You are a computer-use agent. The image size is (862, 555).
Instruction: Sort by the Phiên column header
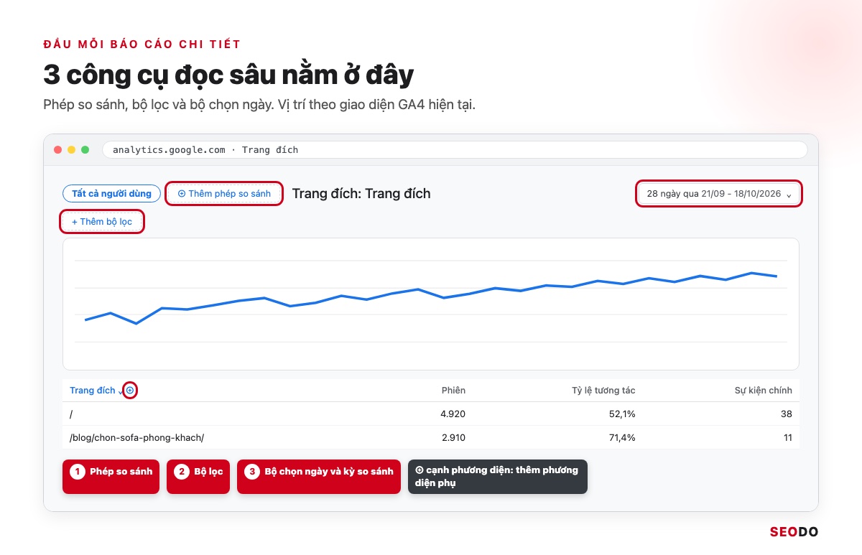pyautogui.click(x=453, y=391)
